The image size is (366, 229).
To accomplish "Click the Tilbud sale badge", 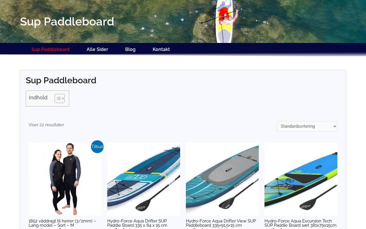I will pyautogui.click(x=97, y=147).
